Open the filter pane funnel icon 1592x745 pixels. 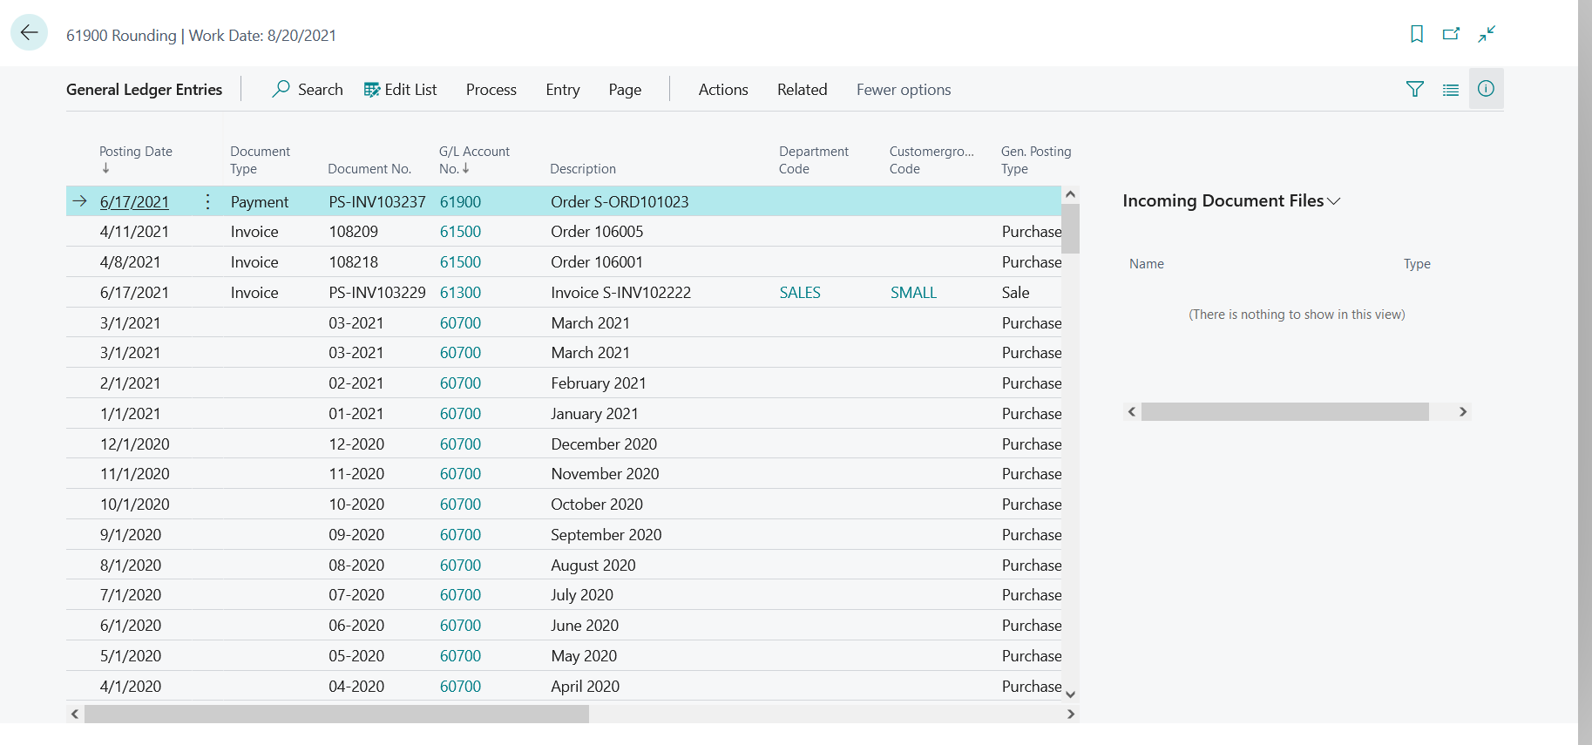1415,89
